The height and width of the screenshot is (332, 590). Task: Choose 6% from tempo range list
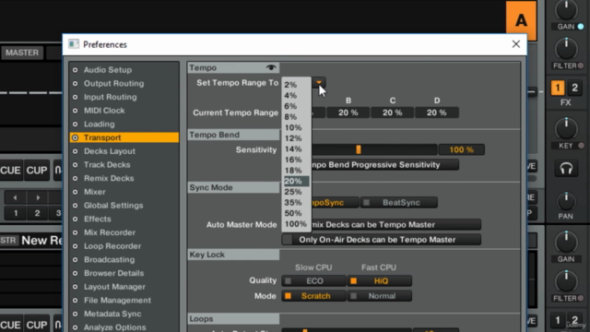coord(290,106)
